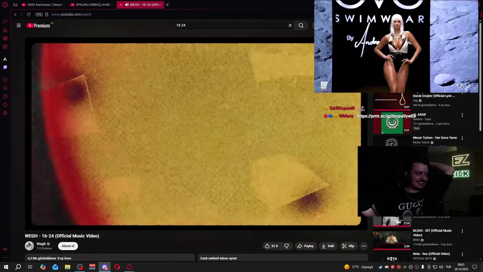Switch to the OMG Swimwear tab

[x=42, y=5]
